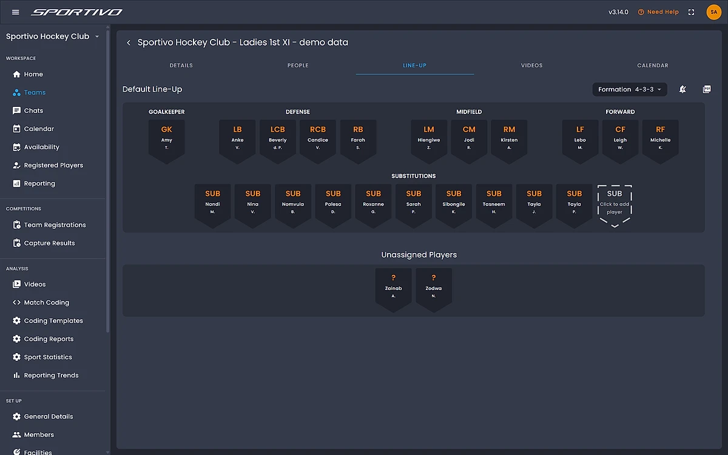728x455 pixels.
Task: Select CM player Jodi R.
Action: (469, 141)
